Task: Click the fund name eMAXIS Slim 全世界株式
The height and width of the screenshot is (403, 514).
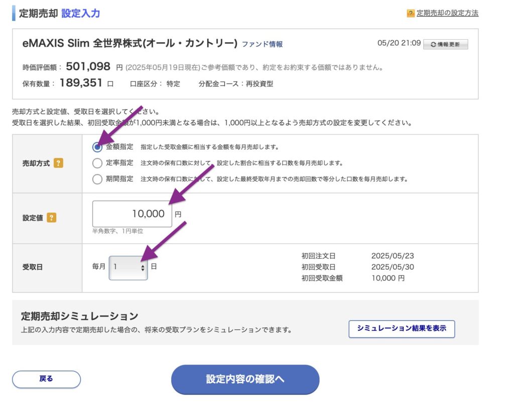Action: click(x=130, y=43)
